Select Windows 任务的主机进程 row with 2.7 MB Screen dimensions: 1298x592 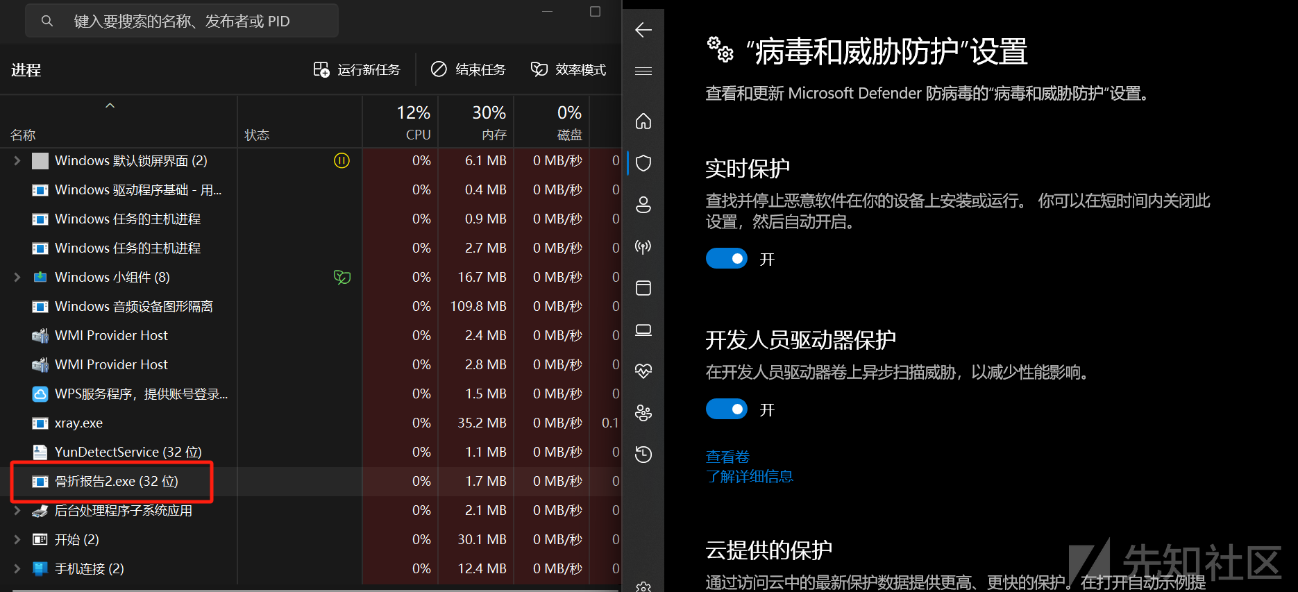tap(310, 248)
